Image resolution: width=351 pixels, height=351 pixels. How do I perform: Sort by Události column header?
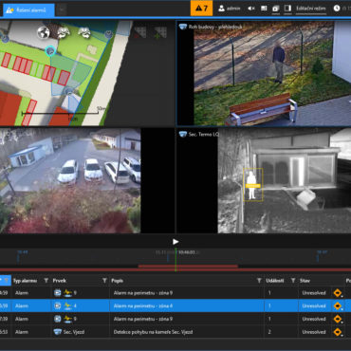(275, 281)
